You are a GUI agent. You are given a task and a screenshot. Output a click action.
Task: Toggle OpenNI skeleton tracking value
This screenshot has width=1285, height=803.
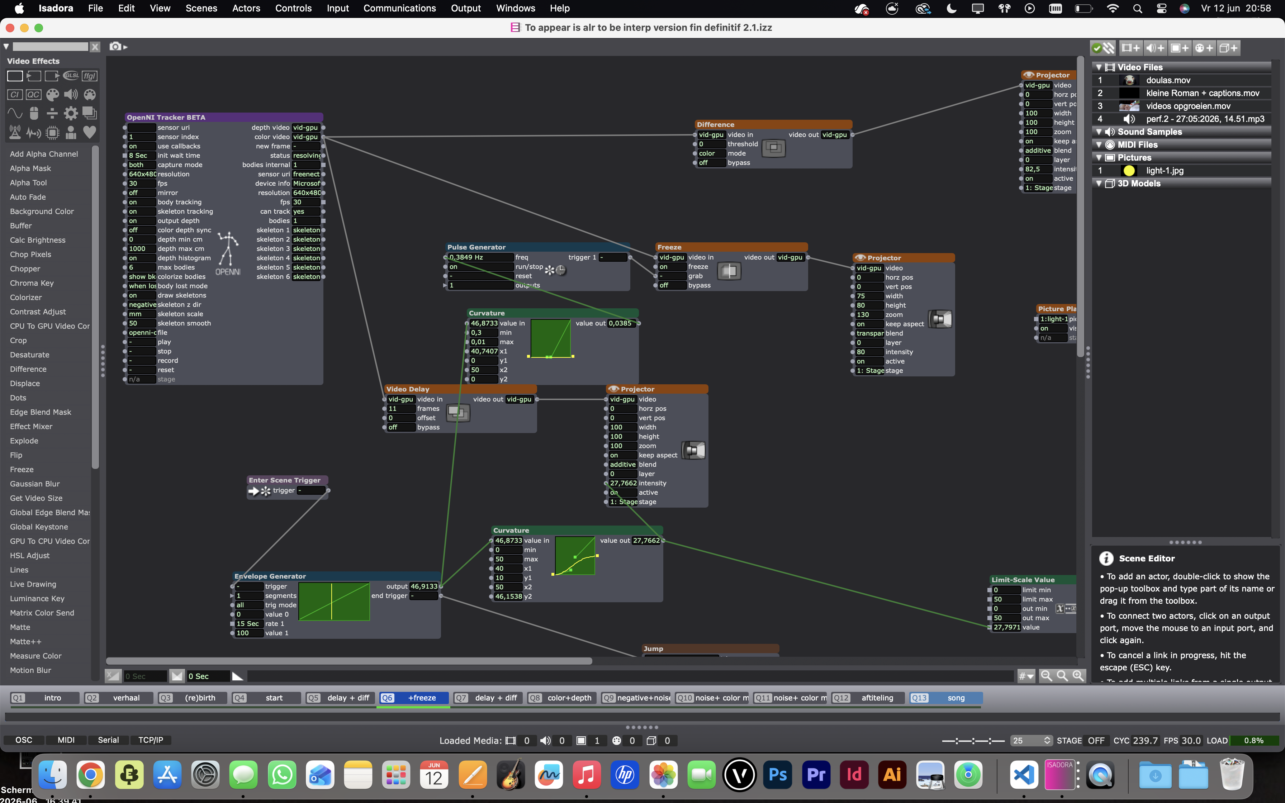141,212
